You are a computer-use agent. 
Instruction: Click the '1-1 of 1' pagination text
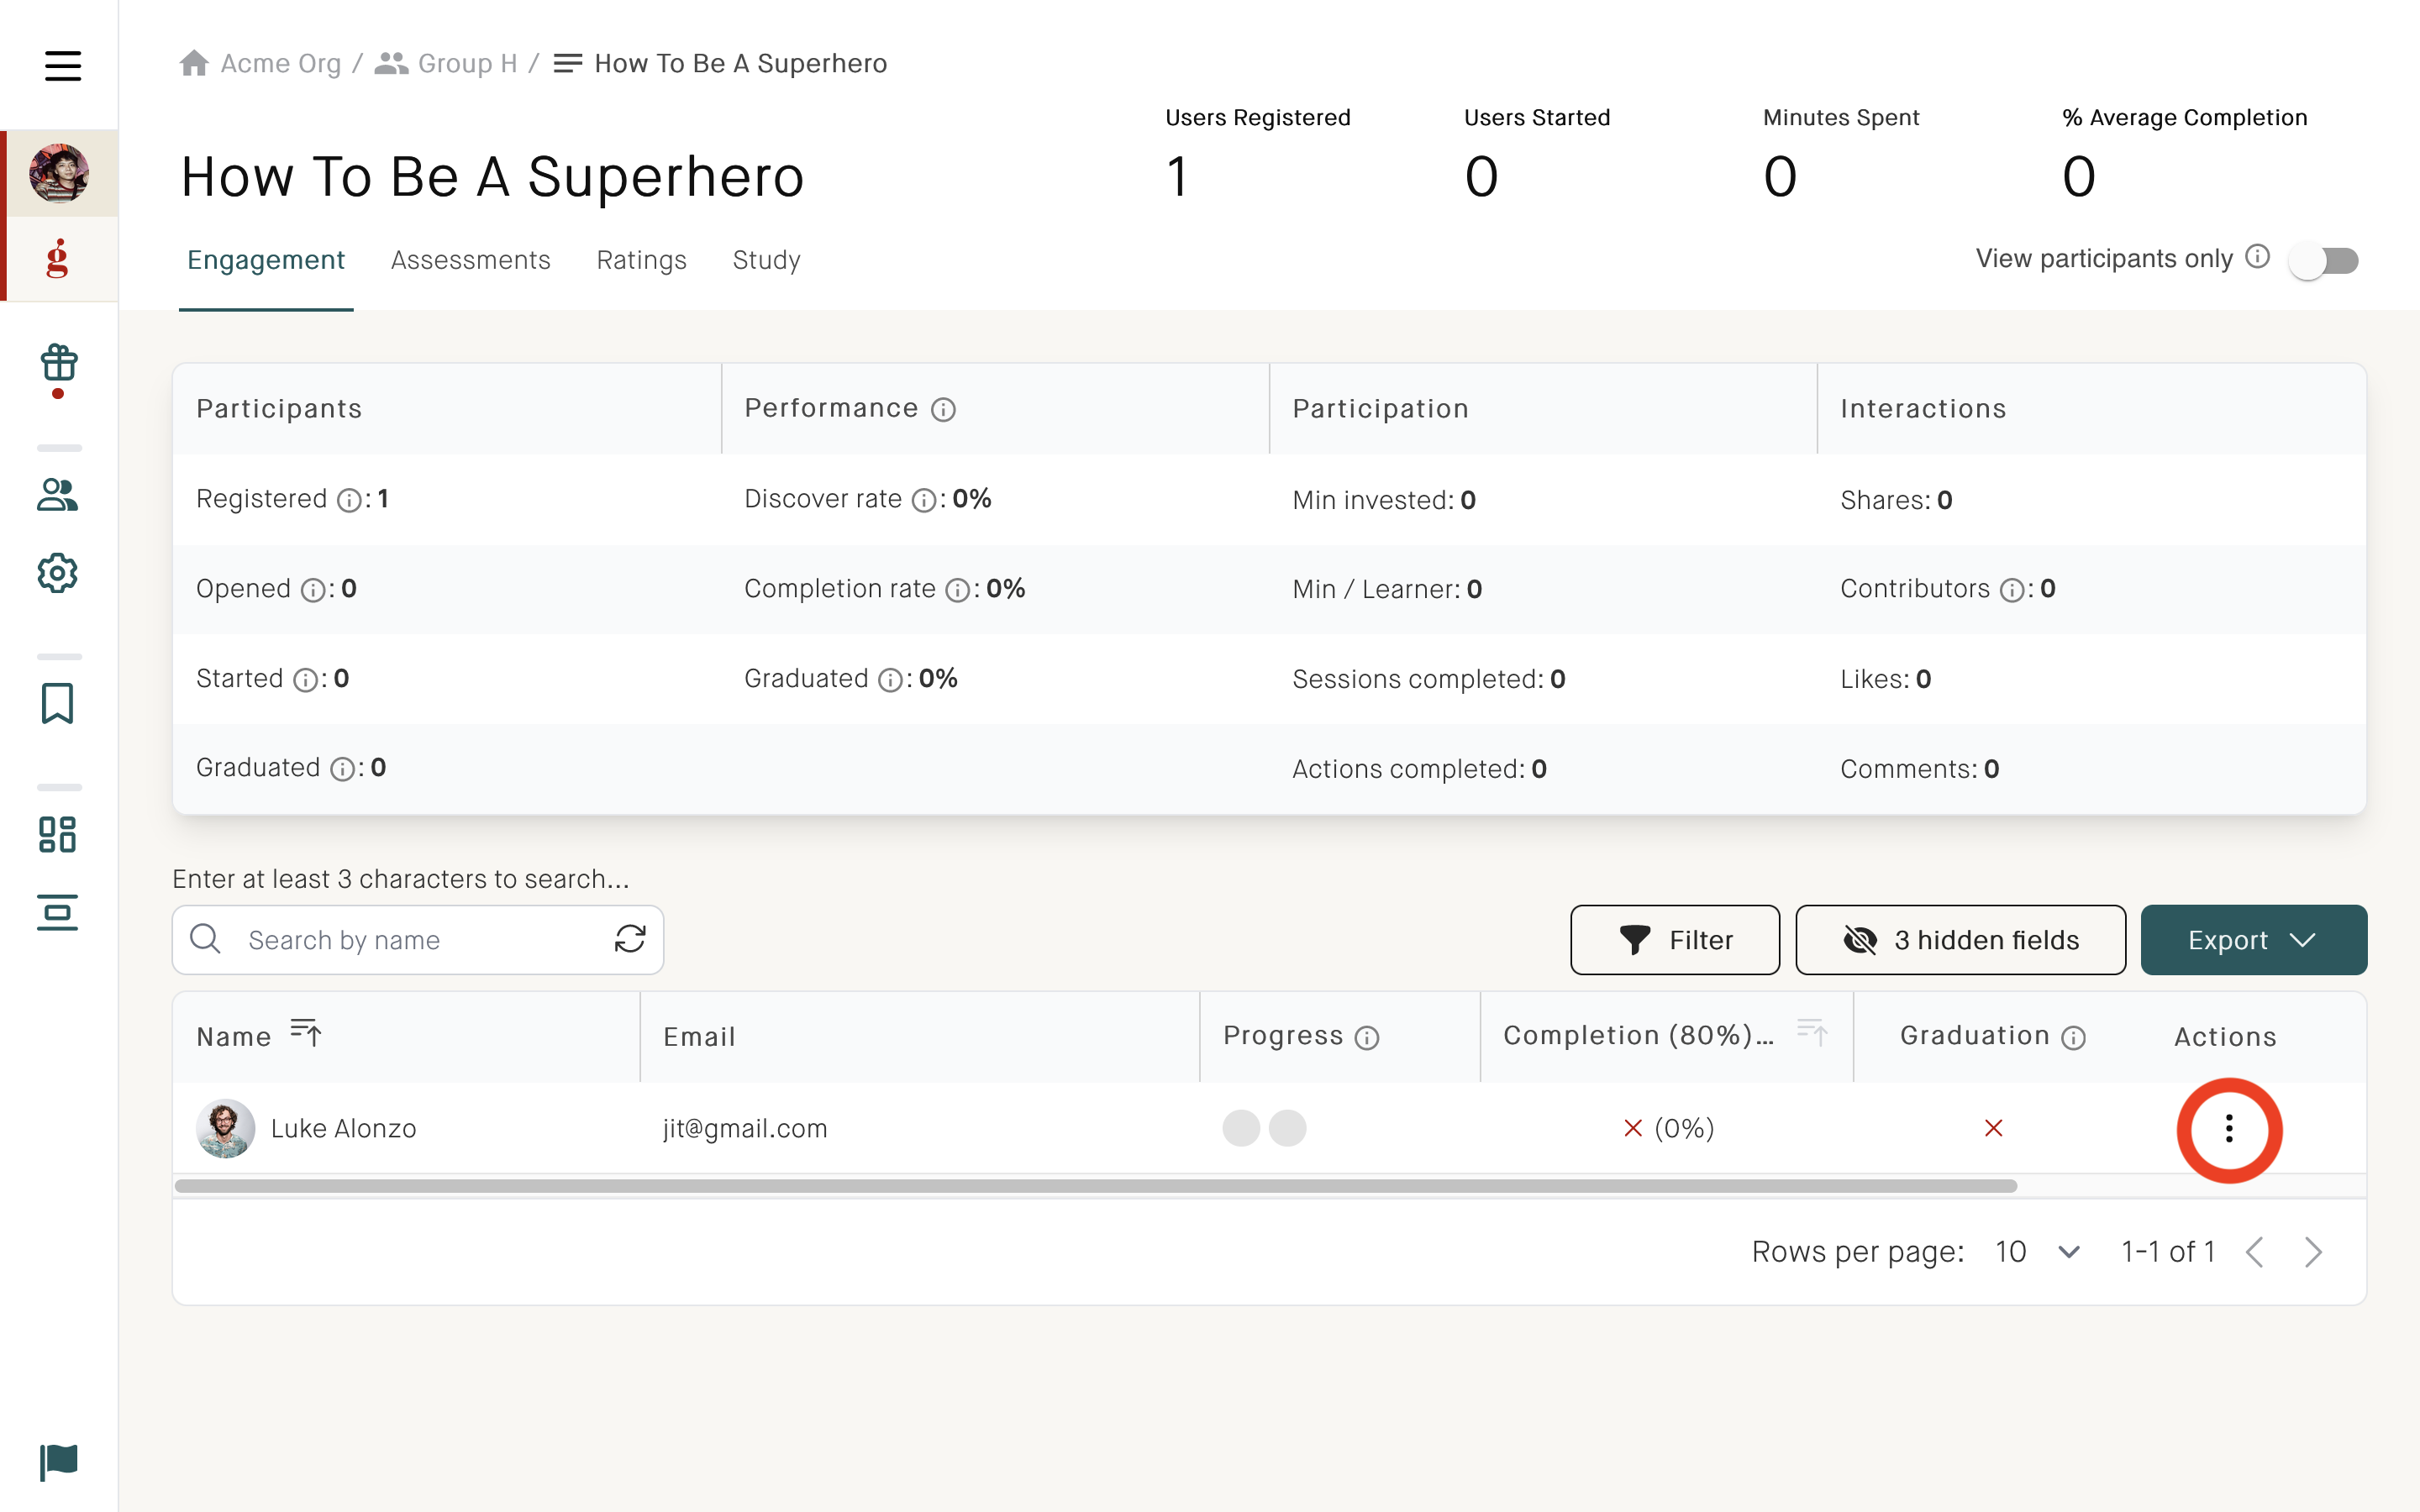click(2167, 1252)
